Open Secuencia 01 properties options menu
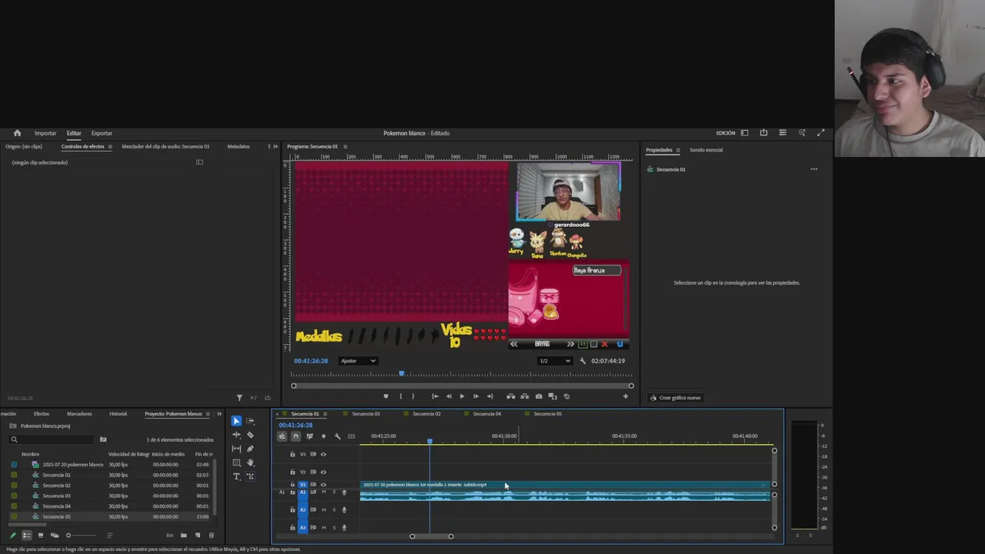 coord(813,169)
